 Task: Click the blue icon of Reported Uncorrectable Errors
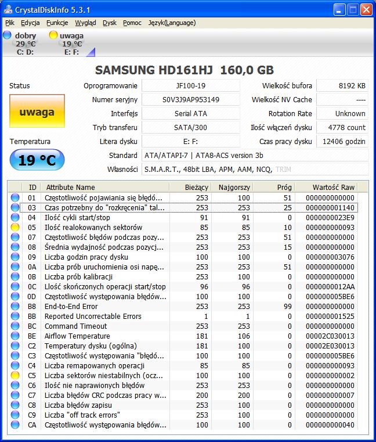coord(15,316)
